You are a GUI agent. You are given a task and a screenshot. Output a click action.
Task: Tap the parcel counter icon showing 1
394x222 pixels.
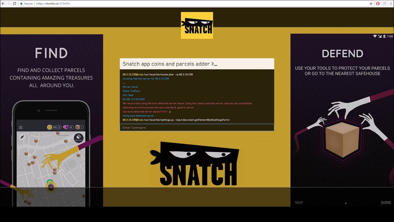coord(78,127)
